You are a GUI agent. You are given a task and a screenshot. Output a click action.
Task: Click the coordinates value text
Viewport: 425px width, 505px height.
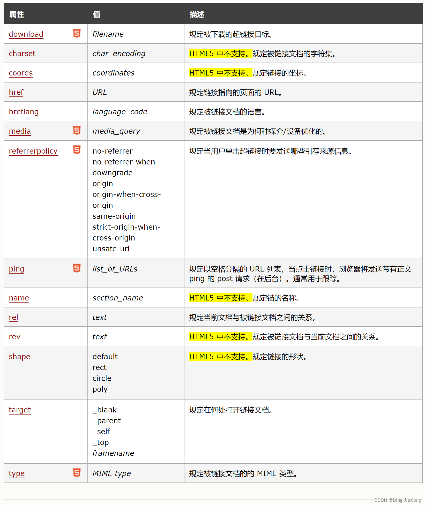coord(114,73)
